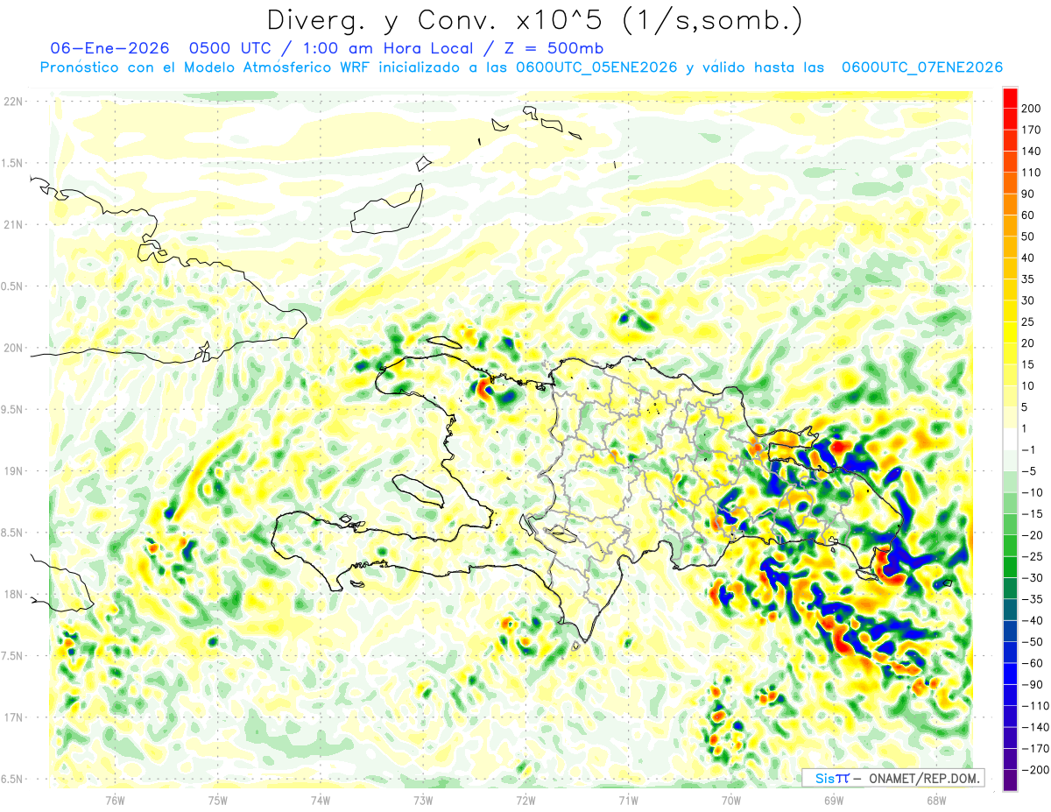Click the negative 35 legend label

(1033, 599)
